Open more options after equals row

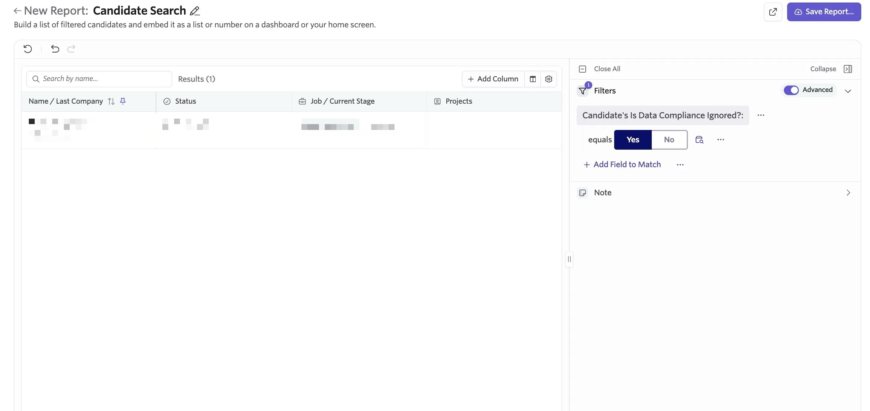tap(721, 140)
